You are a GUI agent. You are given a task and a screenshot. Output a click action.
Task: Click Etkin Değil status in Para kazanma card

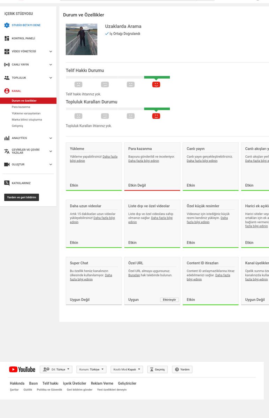point(137,185)
